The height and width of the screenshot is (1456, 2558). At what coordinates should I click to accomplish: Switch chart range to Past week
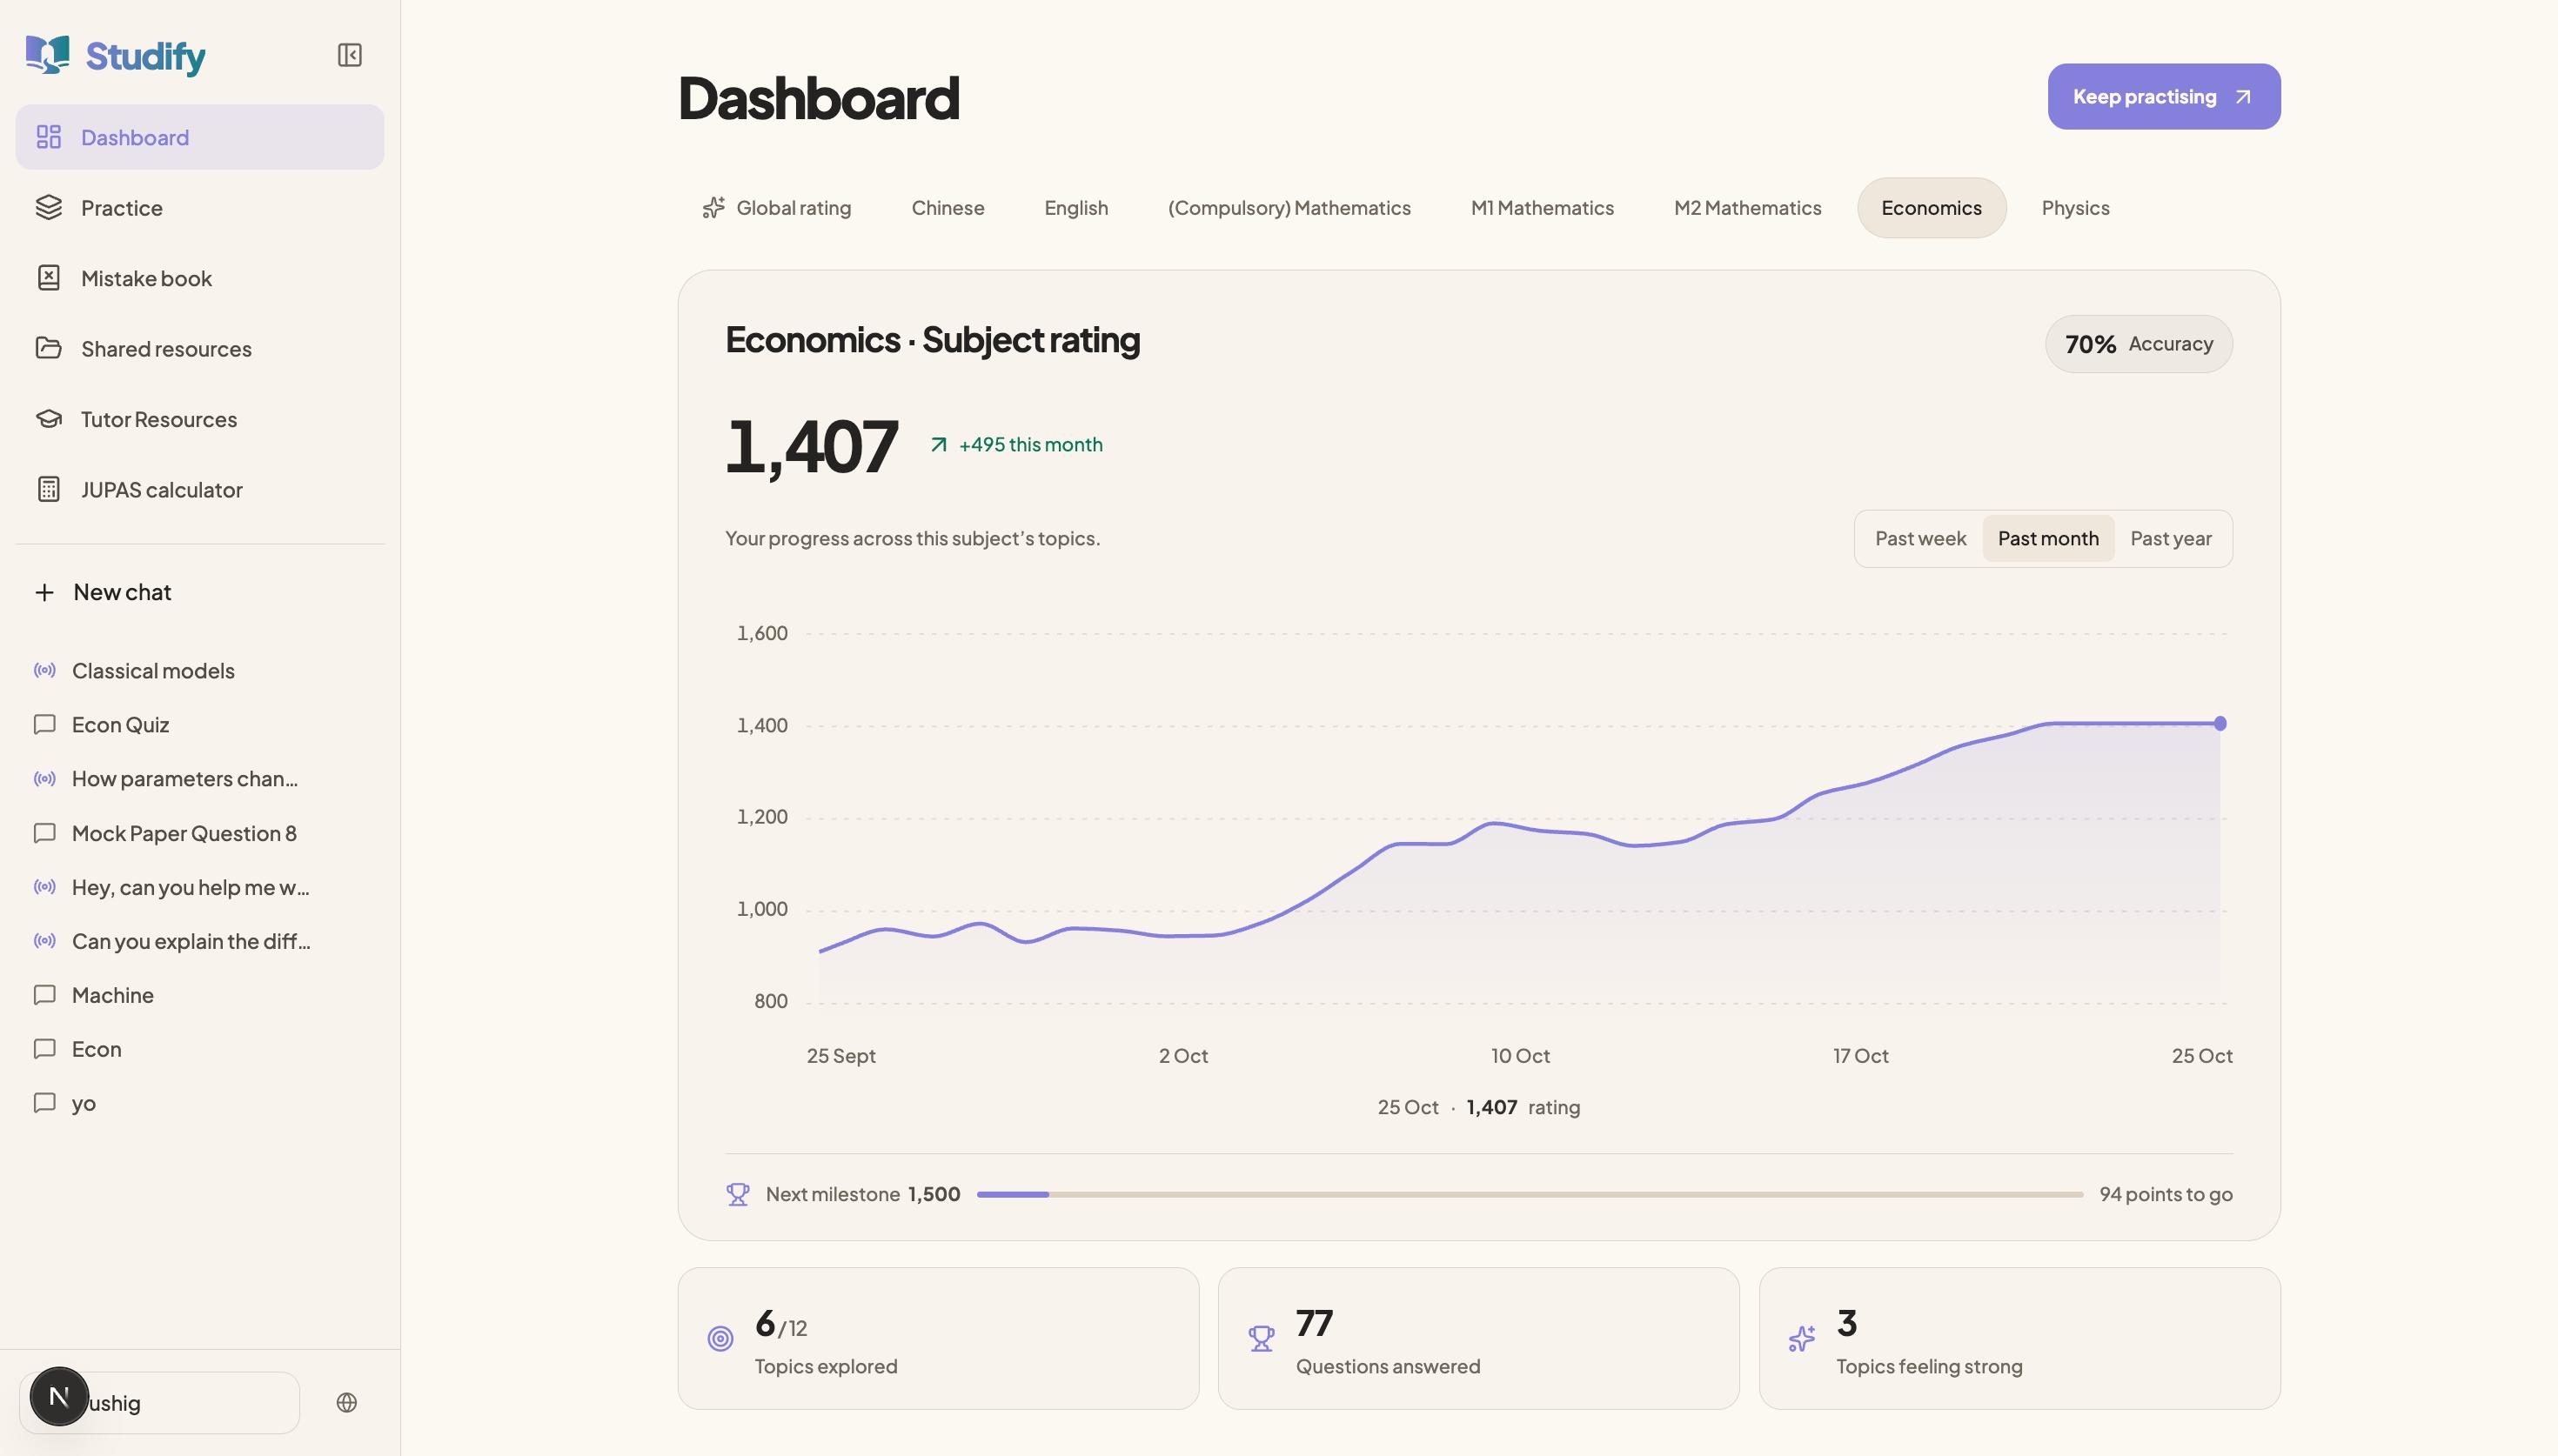click(1920, 538)
